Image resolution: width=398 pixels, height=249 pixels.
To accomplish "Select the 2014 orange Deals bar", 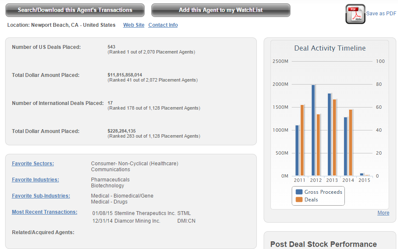I will pyautogui.click(x=350, y=142).
